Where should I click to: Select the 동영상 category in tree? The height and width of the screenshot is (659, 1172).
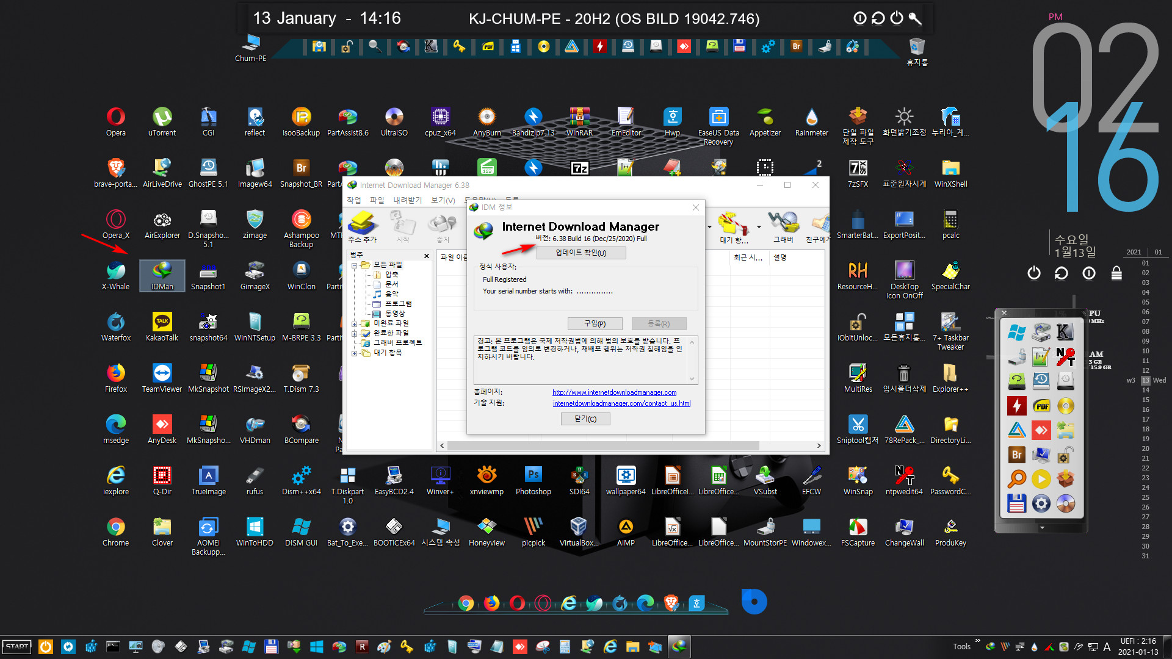coord(394,314)
